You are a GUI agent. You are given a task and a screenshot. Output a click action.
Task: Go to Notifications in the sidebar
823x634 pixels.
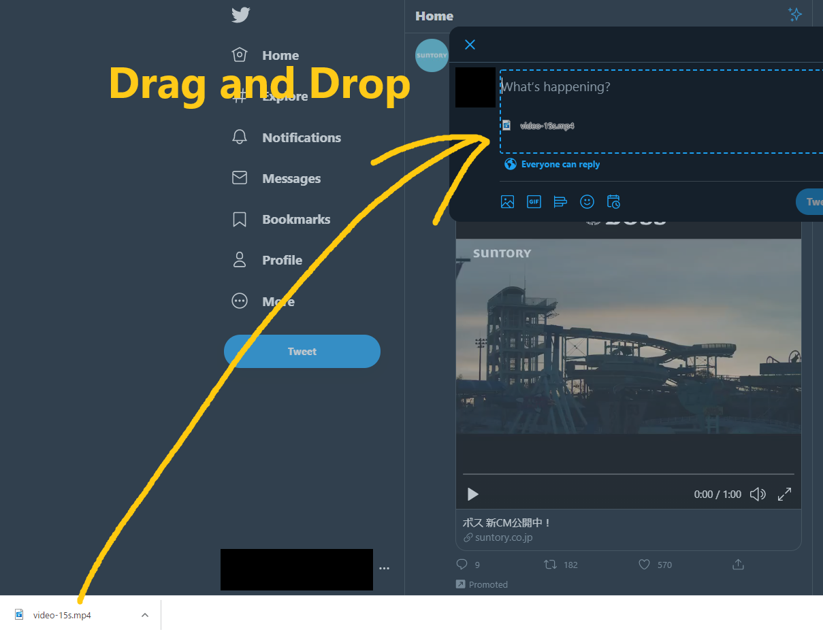coord(301,137)
